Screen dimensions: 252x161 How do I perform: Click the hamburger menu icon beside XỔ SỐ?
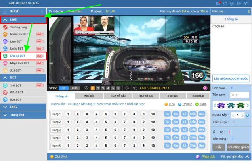[x=5, y=12]
